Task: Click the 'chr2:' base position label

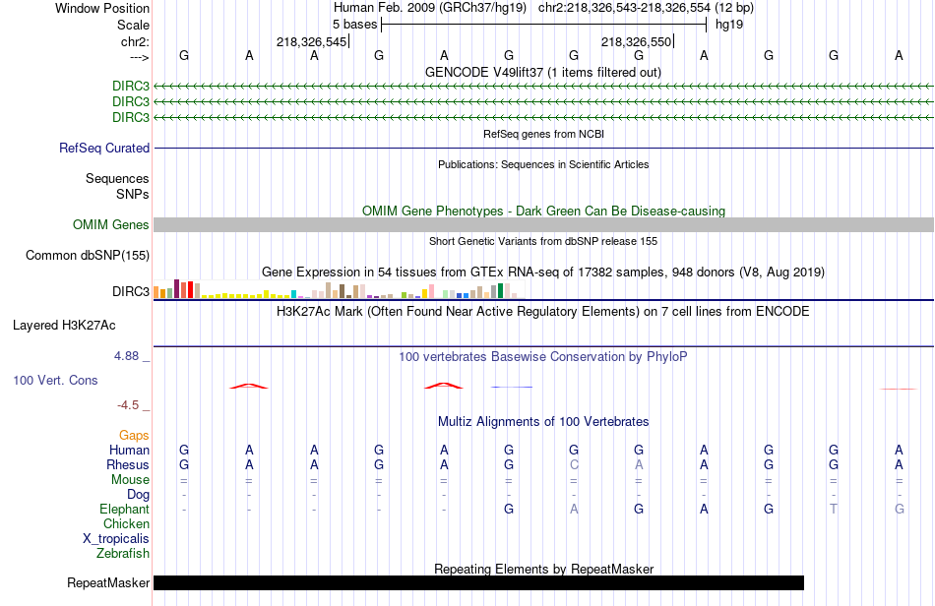Action: coord(135,41)
